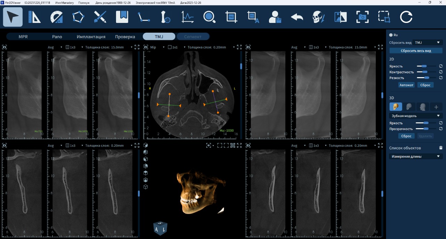
Task: Select the pencil and brush drawing tool
Action: [100, 17]
